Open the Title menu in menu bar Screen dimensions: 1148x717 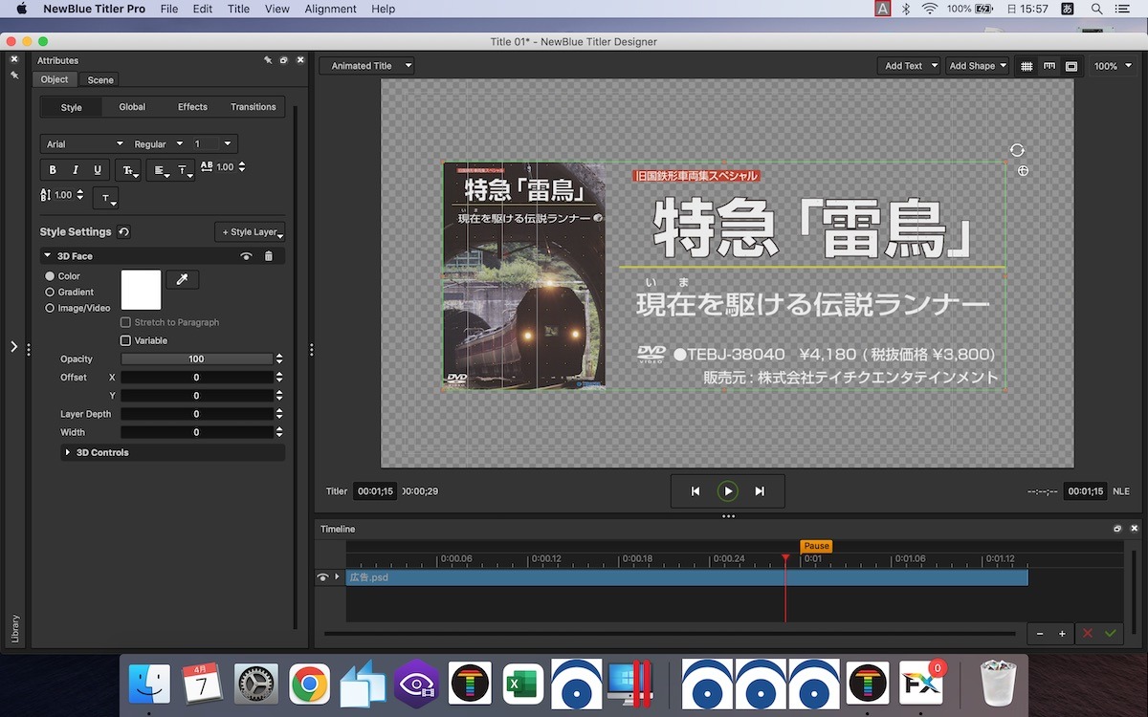click(x=238, y=9)
